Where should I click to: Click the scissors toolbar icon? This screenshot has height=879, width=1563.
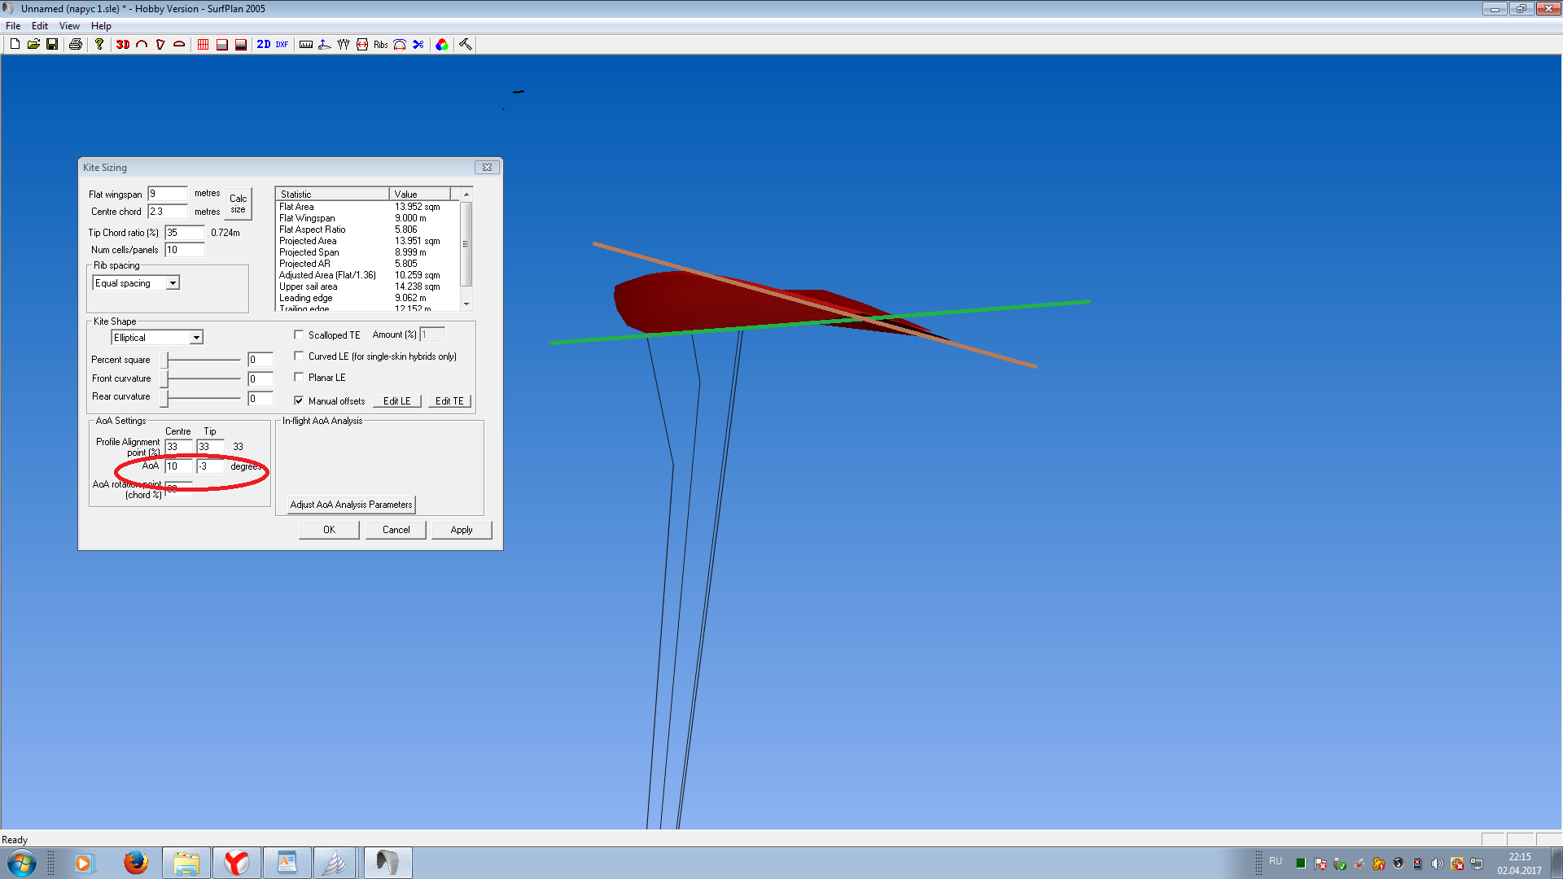[418, 45]
